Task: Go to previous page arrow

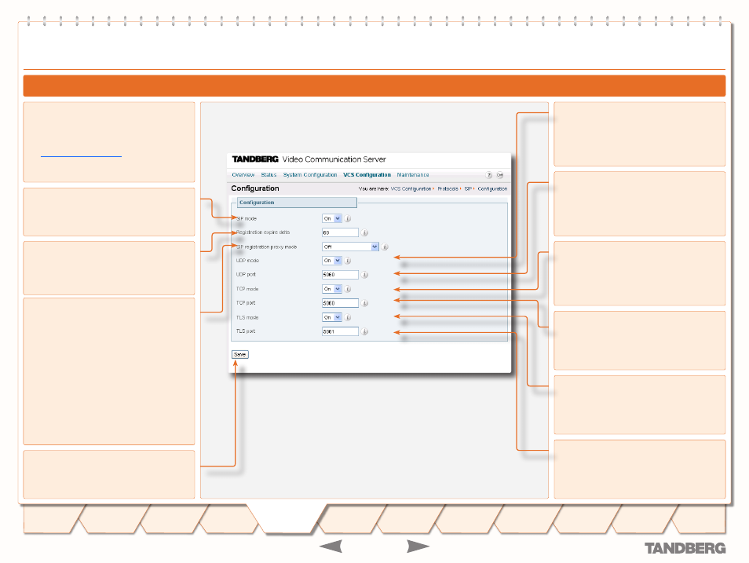Action: pyautogui.click(x=330, y=547)
